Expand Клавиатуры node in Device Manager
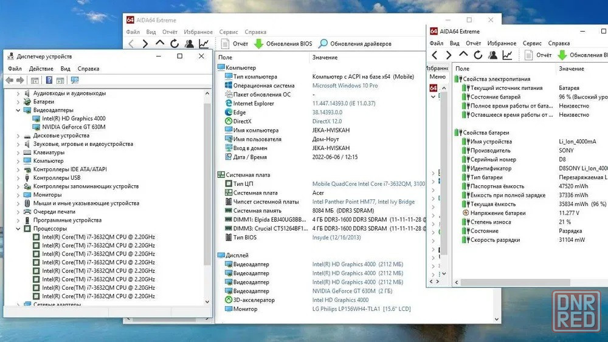 [18, 152]
